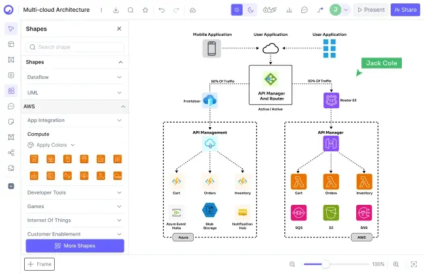
Task: Open the image insert tool in sidebar
Action: click(11, 168)
